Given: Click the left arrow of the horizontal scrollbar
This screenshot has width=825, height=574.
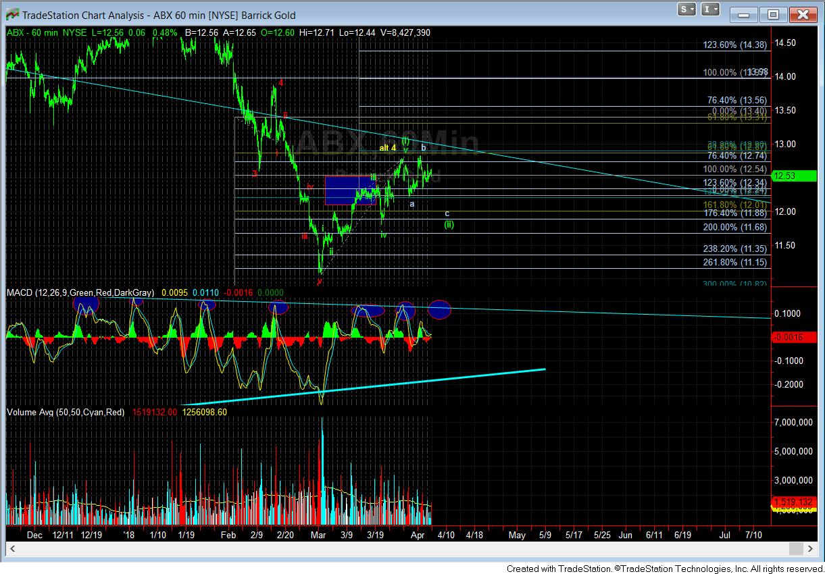Looking at the screenshot, I should click(x=12, y=548).
